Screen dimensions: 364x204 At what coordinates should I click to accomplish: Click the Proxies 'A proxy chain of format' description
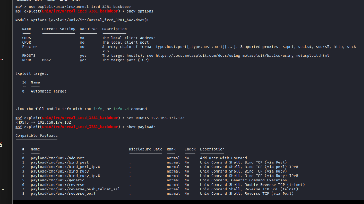pyautogui.click(x=229, y=46)
